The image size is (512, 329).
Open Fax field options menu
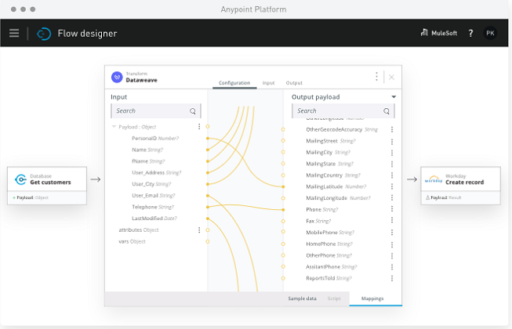(x=392, y=221)
